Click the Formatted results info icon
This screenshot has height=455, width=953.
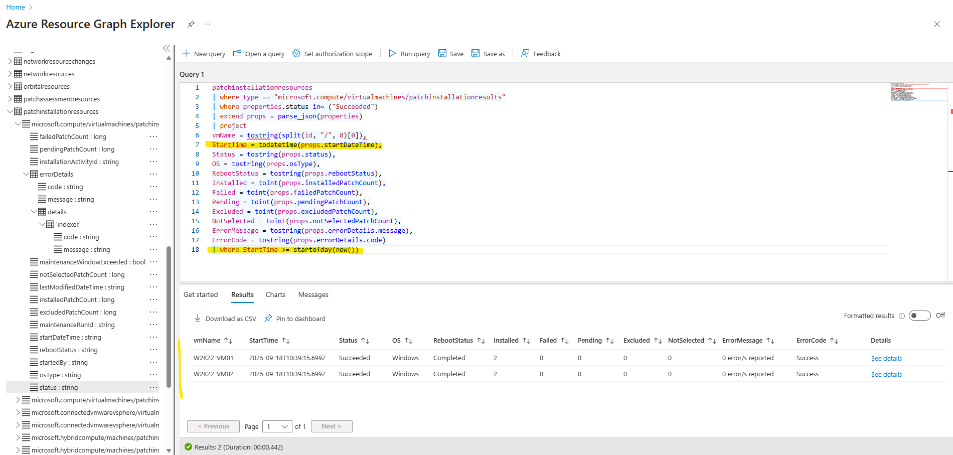(x=902, y=316)
